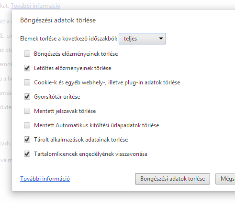Click the Böngészési adatok törlése button
The height and width of the screenshot is (204, 235).
172,179
